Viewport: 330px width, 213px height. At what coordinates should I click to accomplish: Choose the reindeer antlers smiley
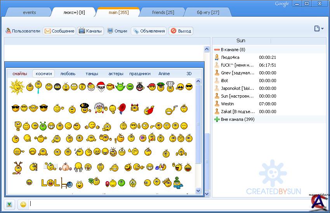[x=17, y=167]
